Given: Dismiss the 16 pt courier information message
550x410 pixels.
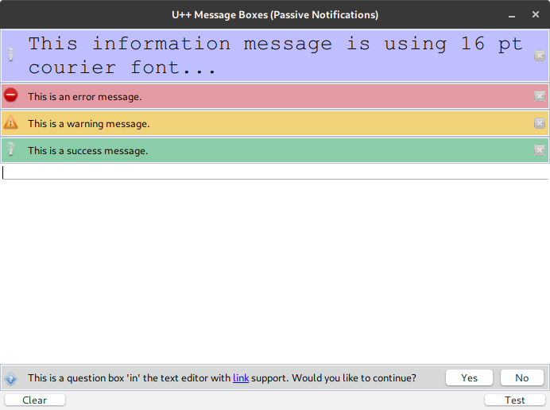Looking at the screenshot, I should [540, 56].
